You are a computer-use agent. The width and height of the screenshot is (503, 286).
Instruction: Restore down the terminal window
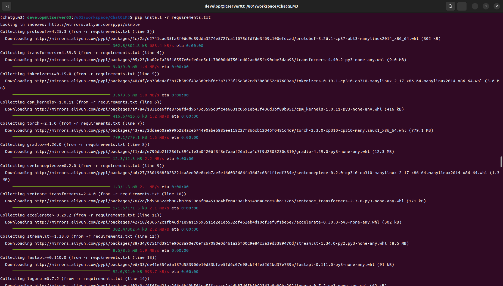pyautogui.click(x=486, y=6)
